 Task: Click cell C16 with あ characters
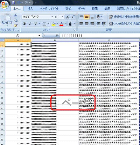pos(109,123)
